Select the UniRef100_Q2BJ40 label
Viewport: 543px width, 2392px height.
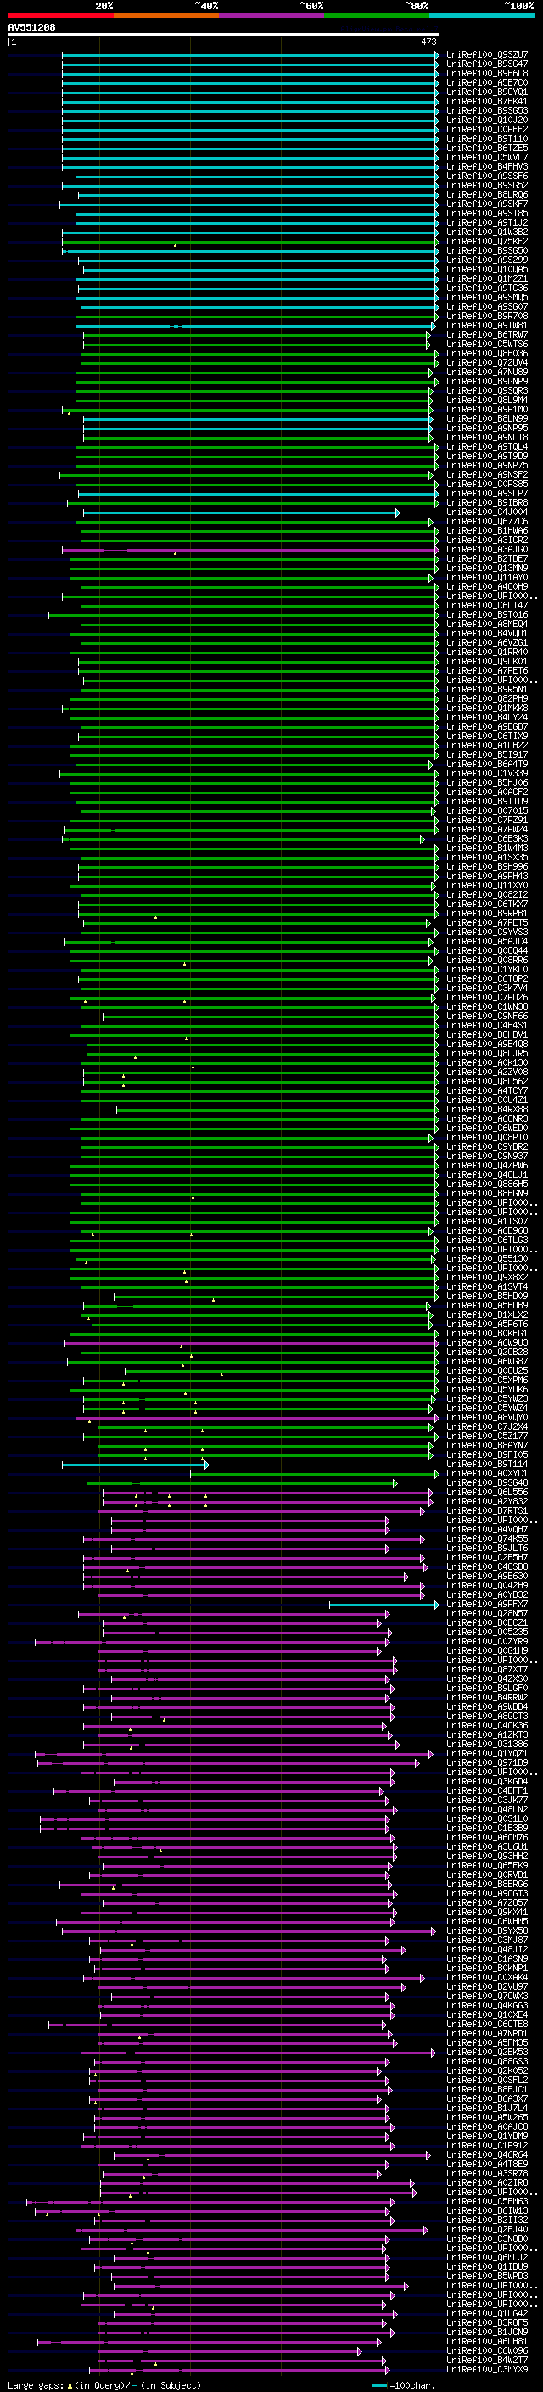point(487,2229)
